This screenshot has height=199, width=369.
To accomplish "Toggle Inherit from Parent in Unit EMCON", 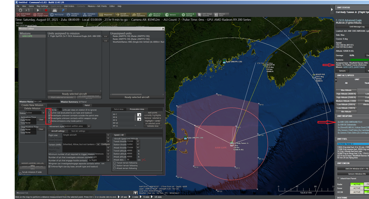I will click(338, 178).
